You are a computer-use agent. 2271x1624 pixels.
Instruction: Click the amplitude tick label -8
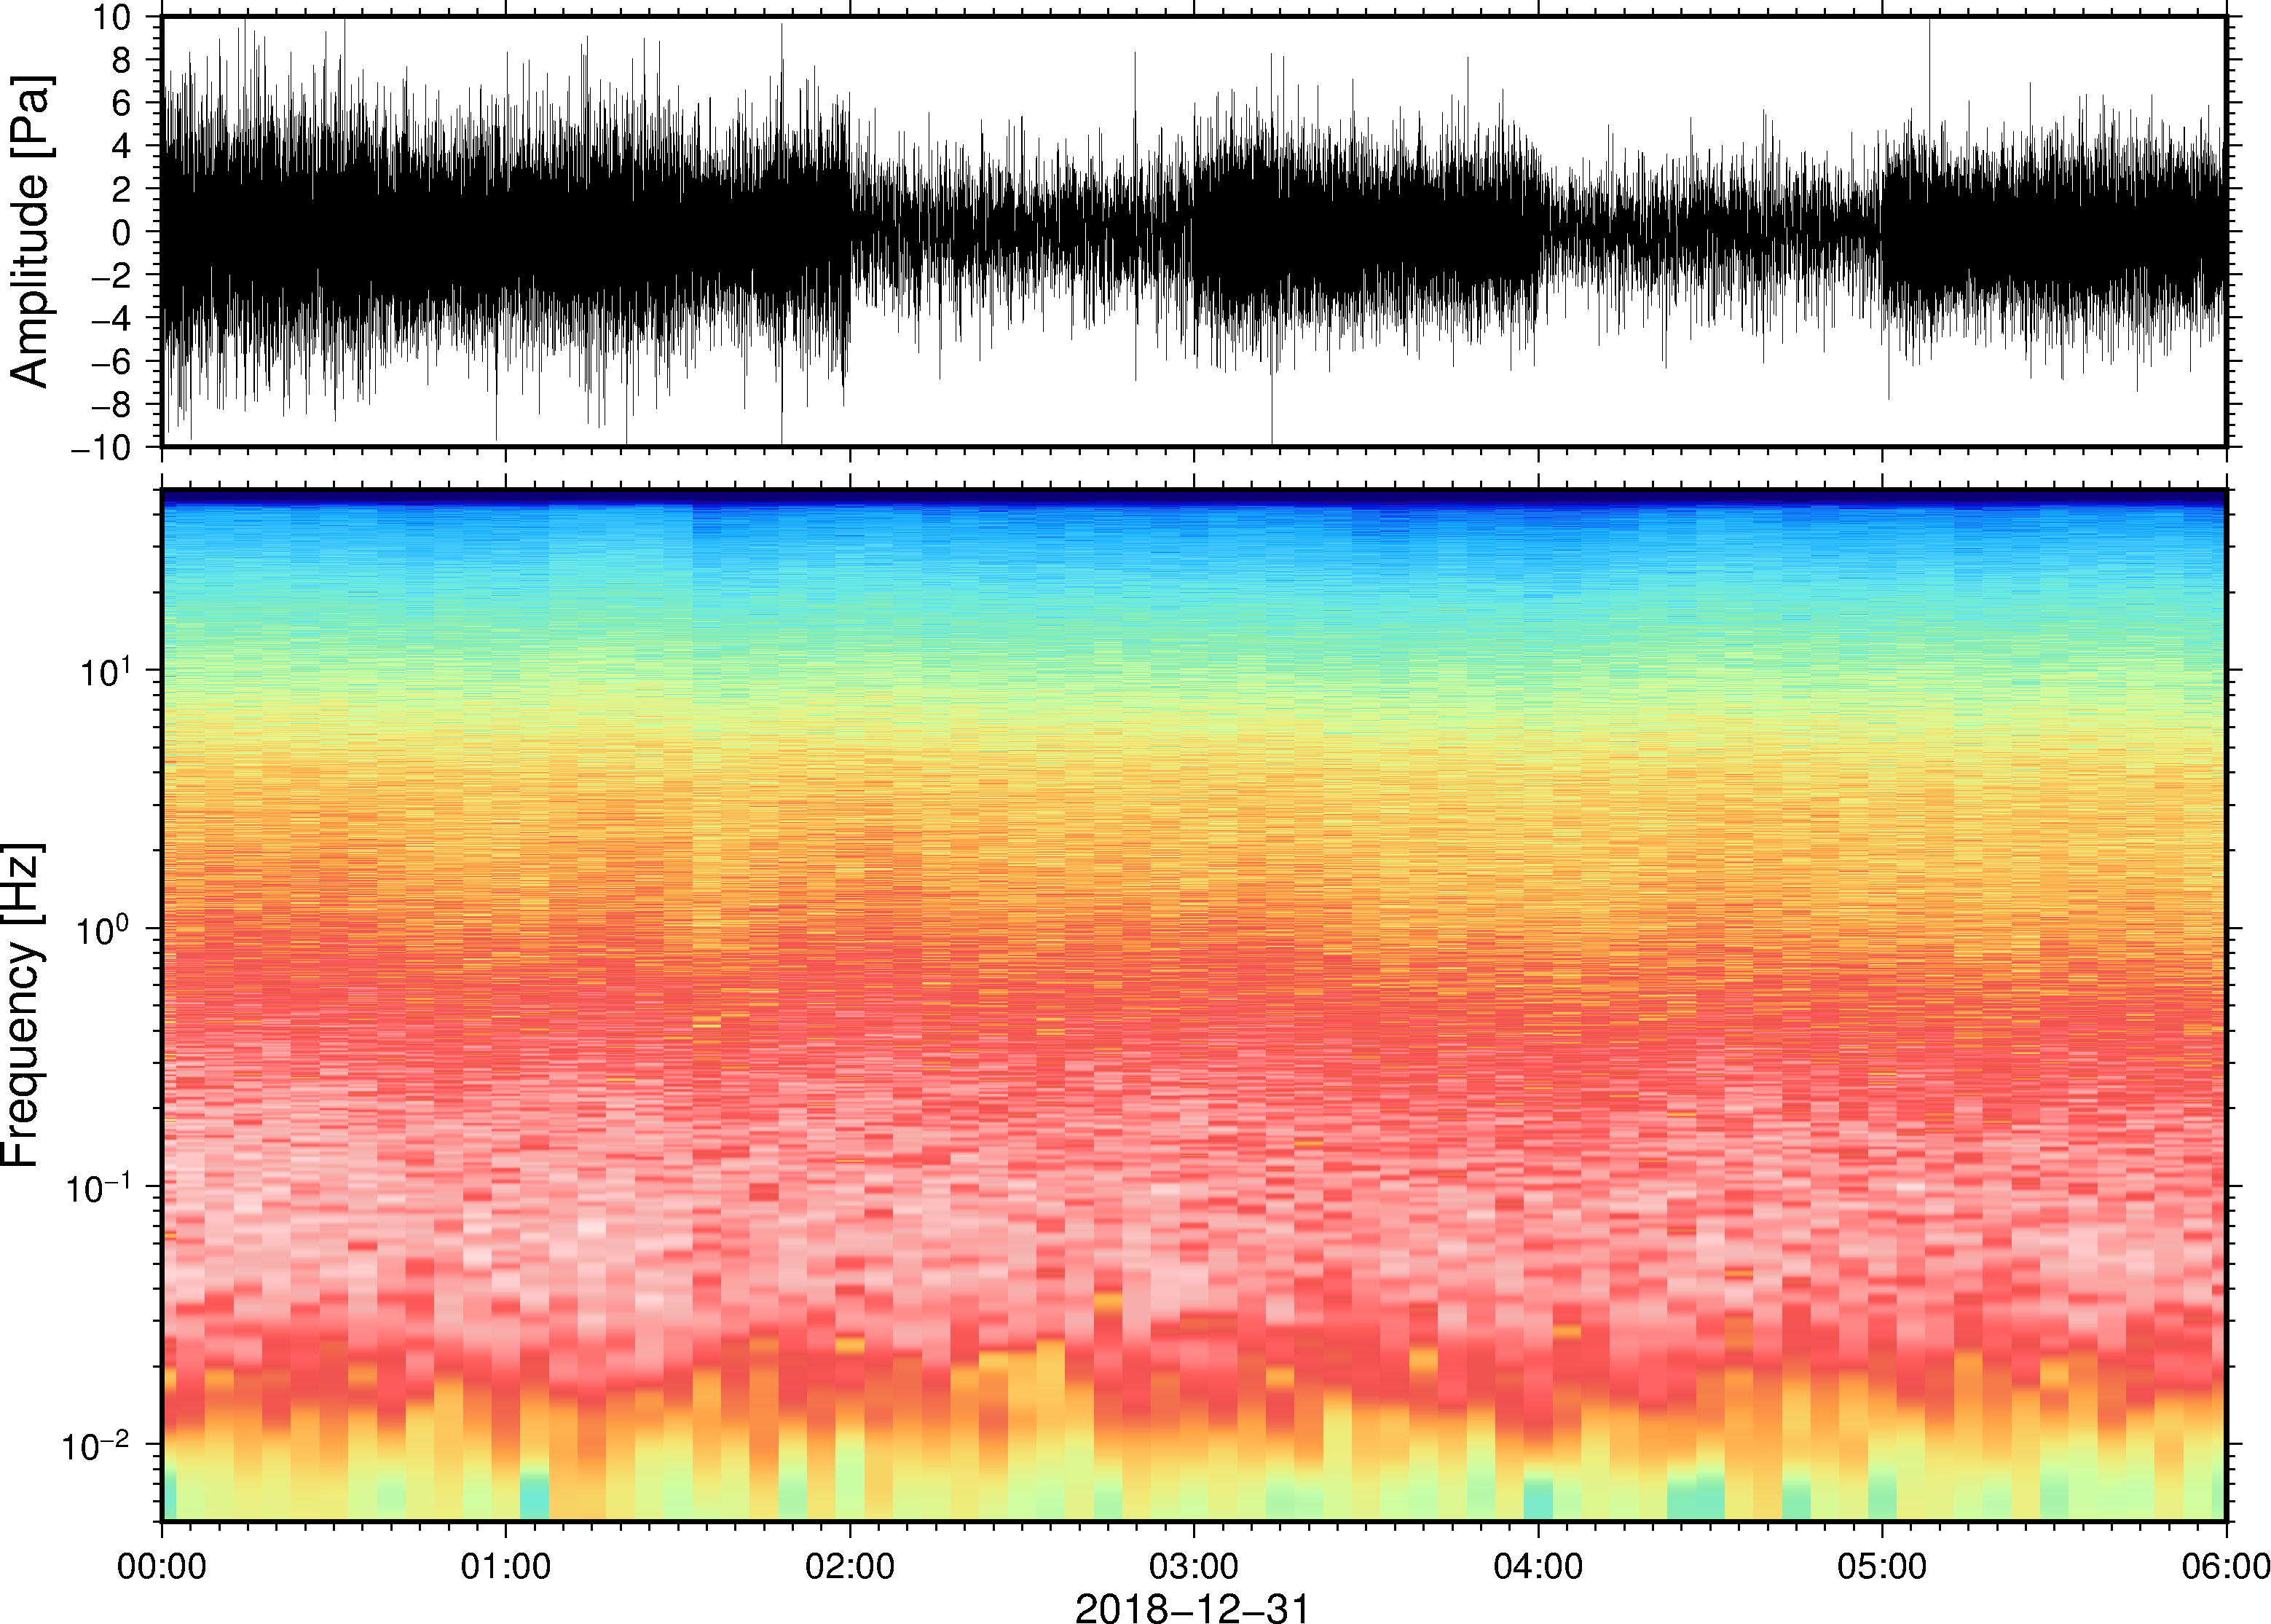coord(111,404)
